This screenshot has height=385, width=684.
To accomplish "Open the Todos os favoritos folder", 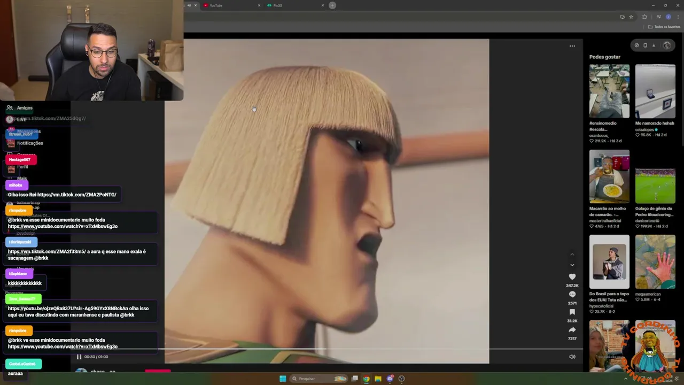I will point(664,27).
